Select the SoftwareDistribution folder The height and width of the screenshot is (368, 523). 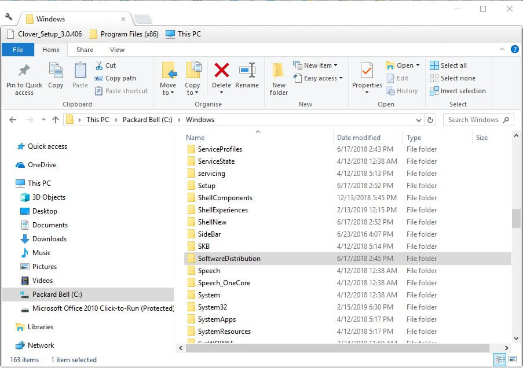(348, 258)
